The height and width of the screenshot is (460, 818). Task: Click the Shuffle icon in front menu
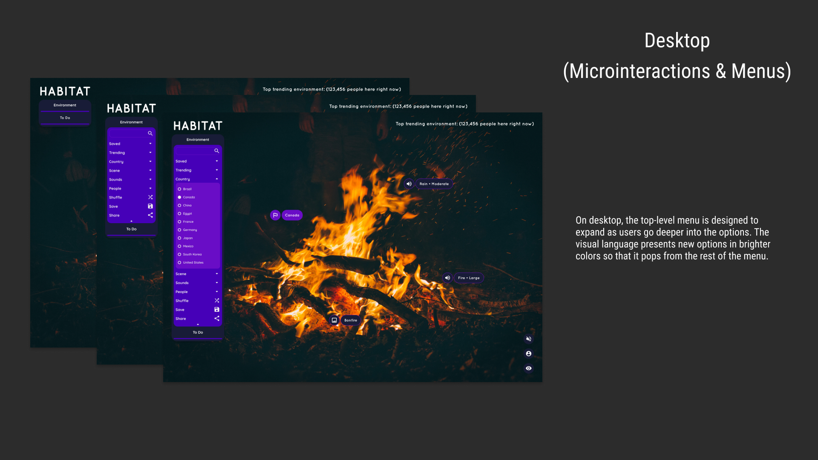coord(216,301)
